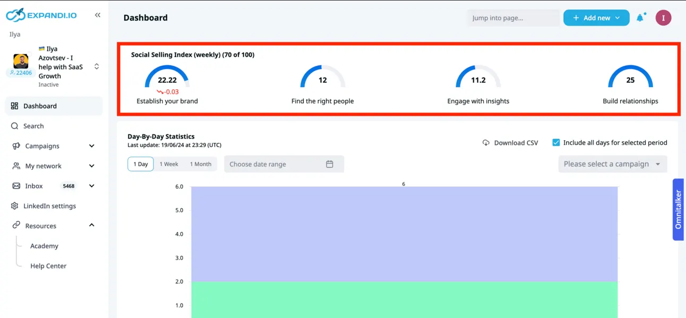Open the notifications bell
The image size is (686, 318).
[x=640, y=18]
